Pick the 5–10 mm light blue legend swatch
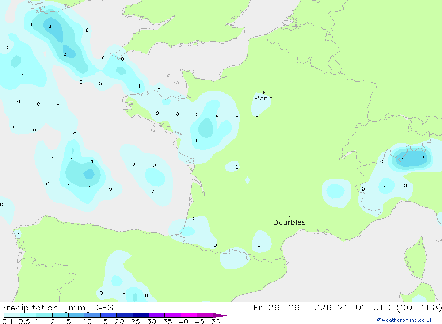This screenshot has width=442, height=324. (x=76, y=315)
